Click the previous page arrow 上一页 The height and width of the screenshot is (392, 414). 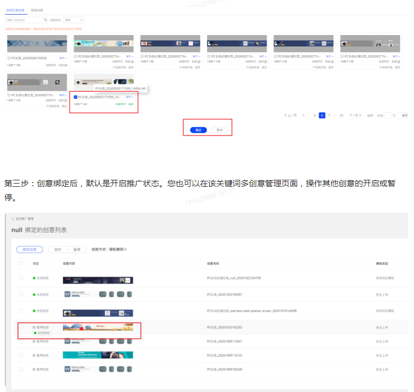point(291,116)
